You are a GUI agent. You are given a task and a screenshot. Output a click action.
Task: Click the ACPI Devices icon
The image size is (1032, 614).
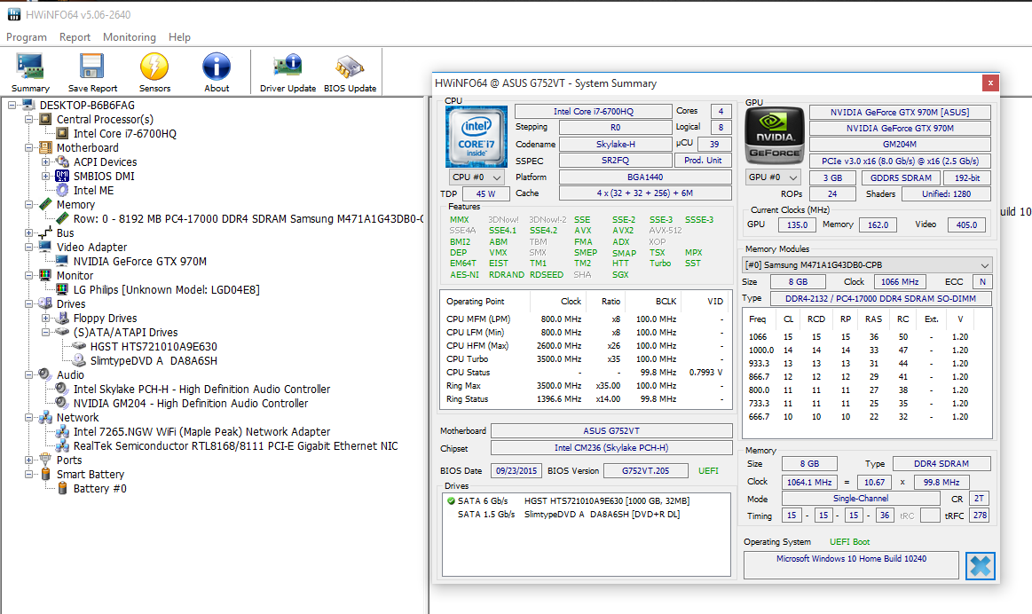point(62,161)
